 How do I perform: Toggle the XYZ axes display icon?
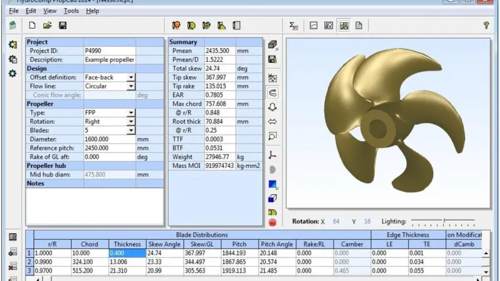[x=272, y=155]
